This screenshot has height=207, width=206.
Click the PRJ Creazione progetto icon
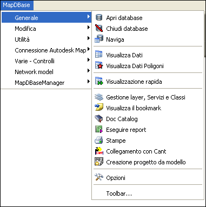click(x=99, y=162)
